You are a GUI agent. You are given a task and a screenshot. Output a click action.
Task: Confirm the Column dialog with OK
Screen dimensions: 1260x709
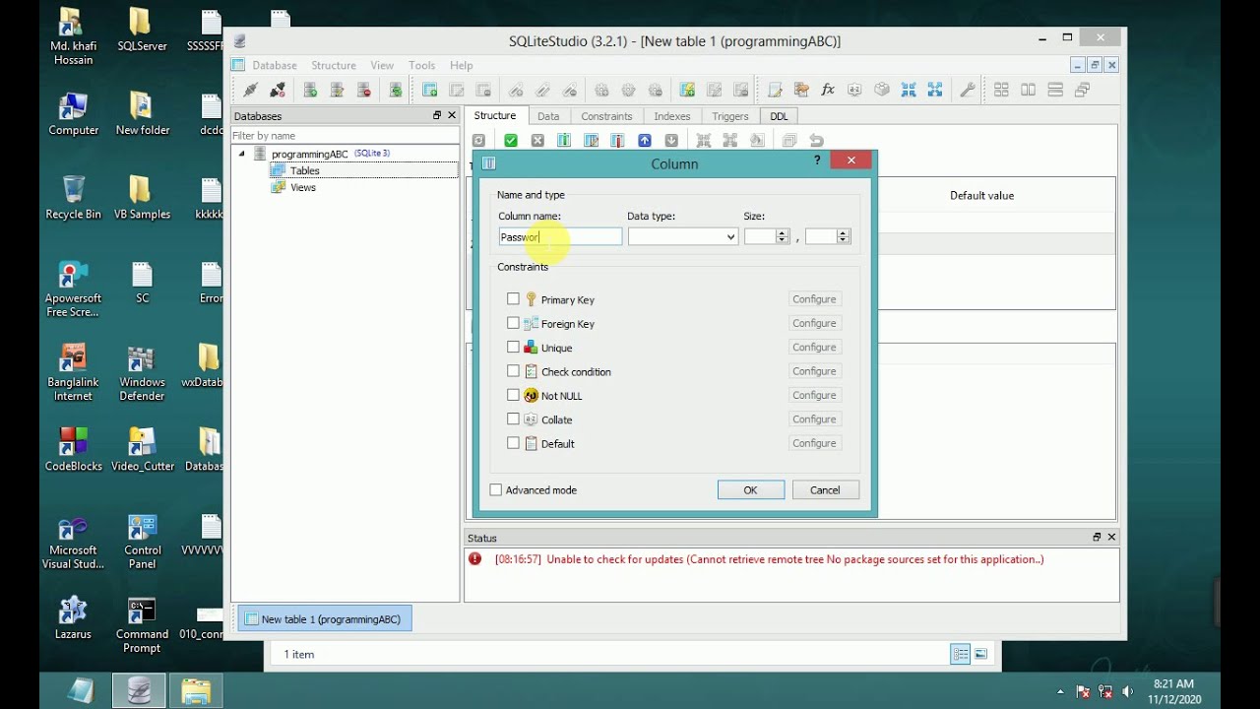point(750,490)
